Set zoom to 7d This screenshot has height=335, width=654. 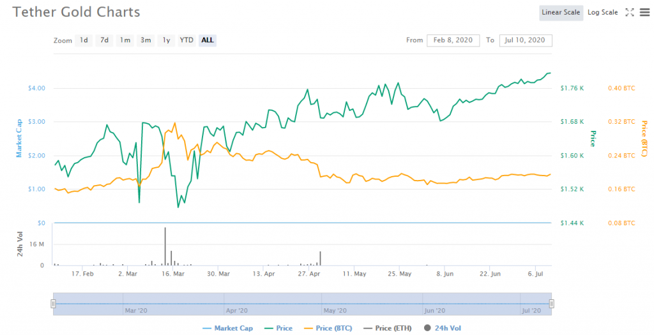pos(104,40)
